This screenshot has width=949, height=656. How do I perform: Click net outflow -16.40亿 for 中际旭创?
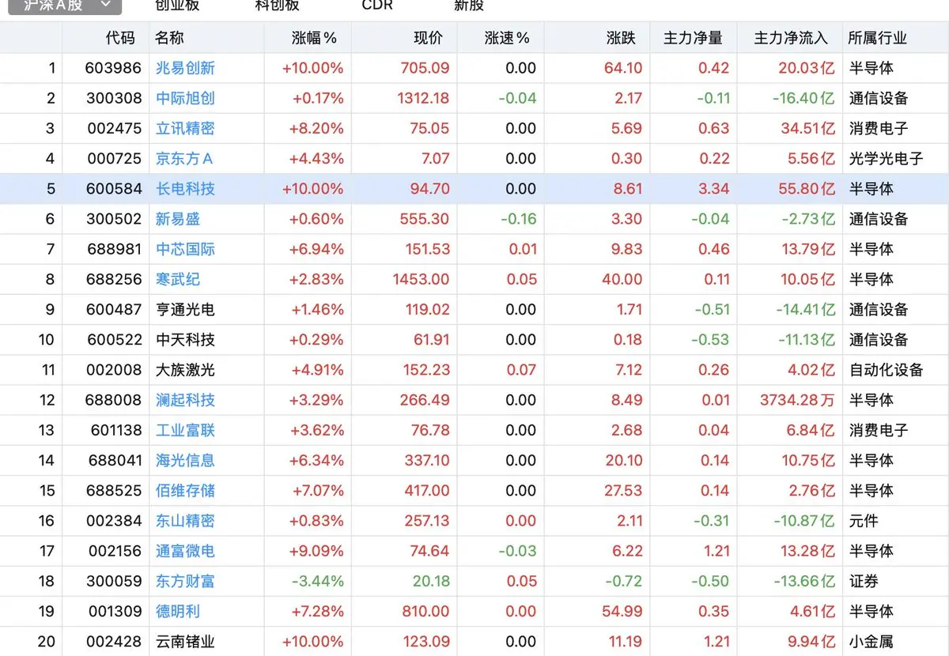coord(803,98)
